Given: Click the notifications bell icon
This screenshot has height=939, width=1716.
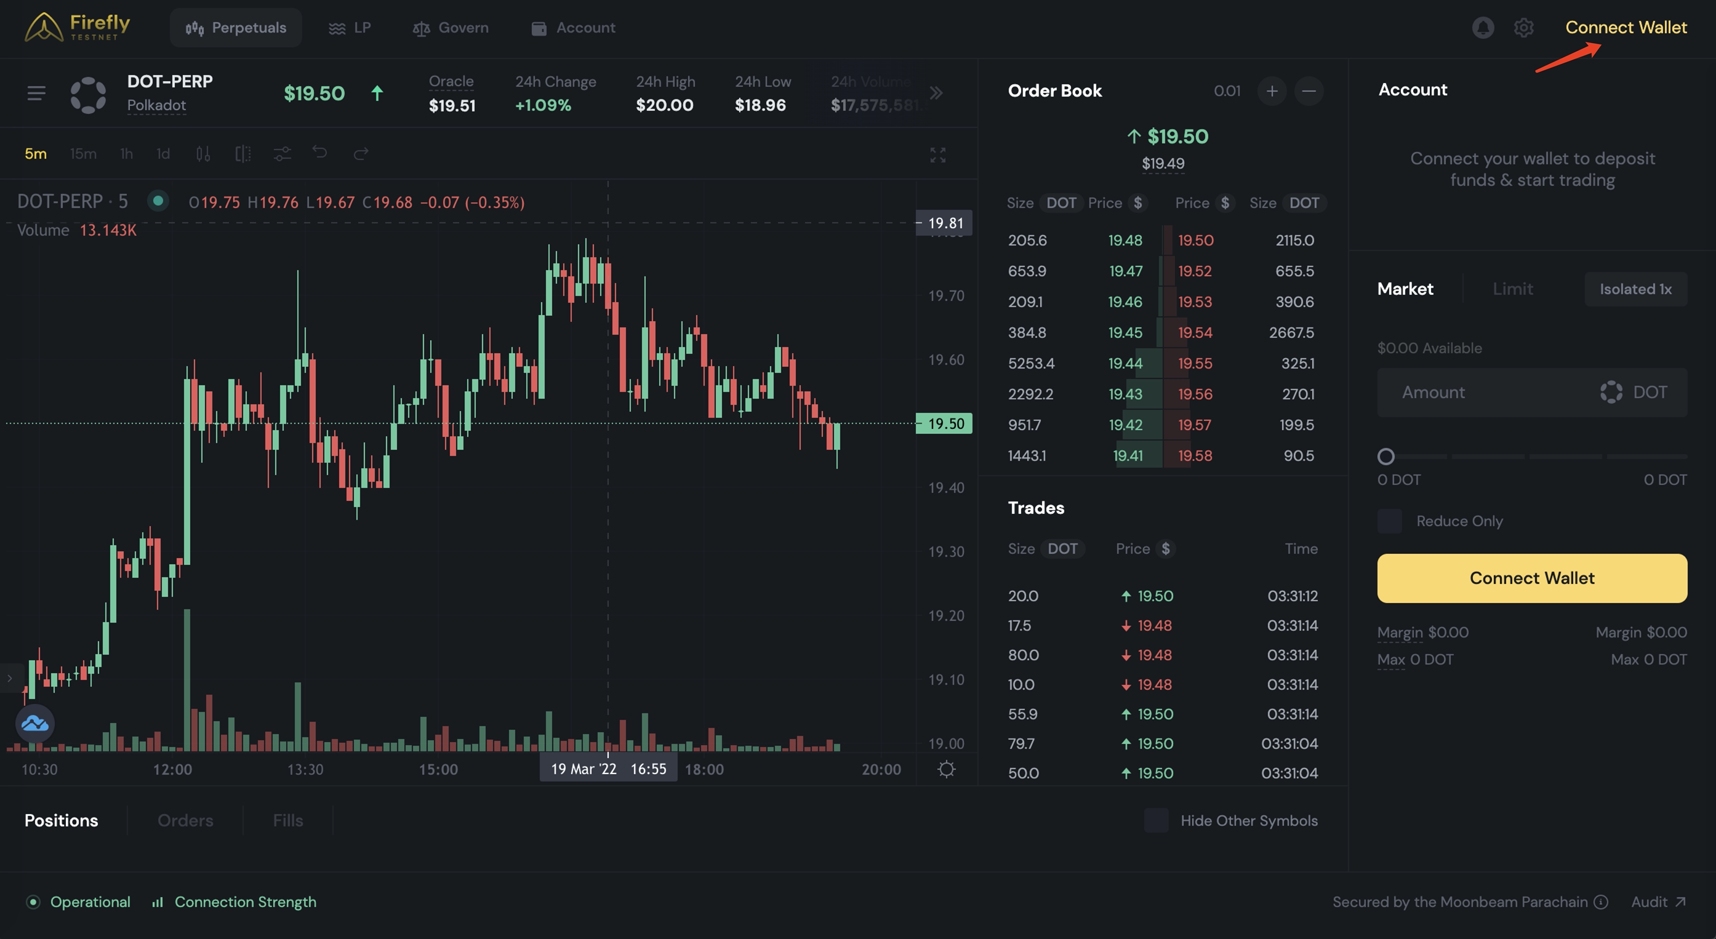Looking at the screenshot, I should (x=1482, y=27).
